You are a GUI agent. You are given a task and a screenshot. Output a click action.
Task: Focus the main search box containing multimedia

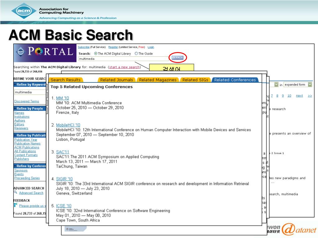(x=124, y=59)
